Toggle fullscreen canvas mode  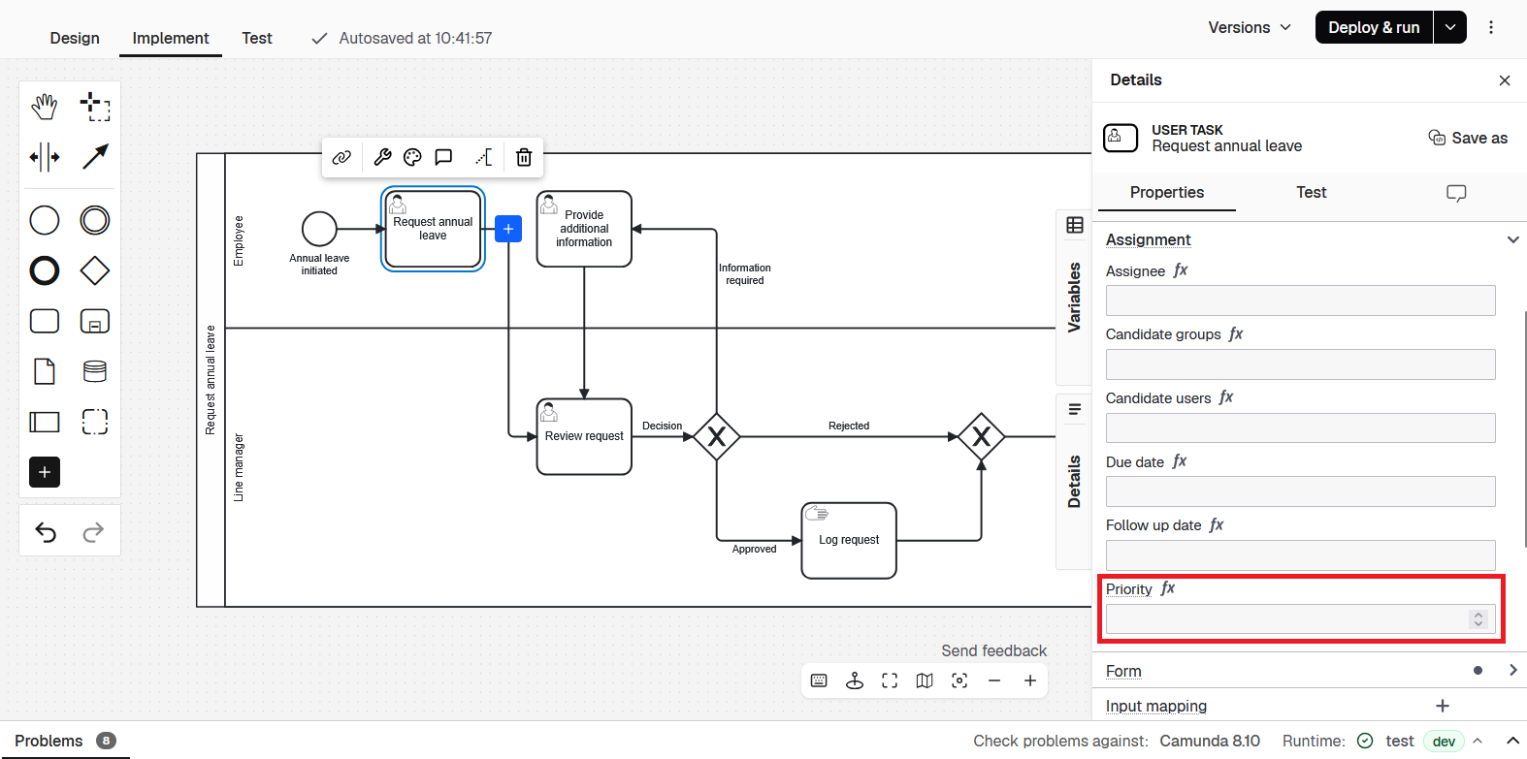point(890,680)
